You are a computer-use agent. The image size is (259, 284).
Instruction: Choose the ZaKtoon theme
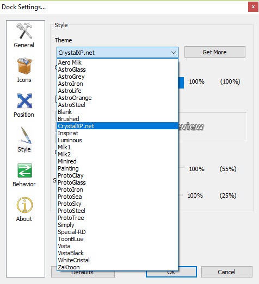(117, 267)
